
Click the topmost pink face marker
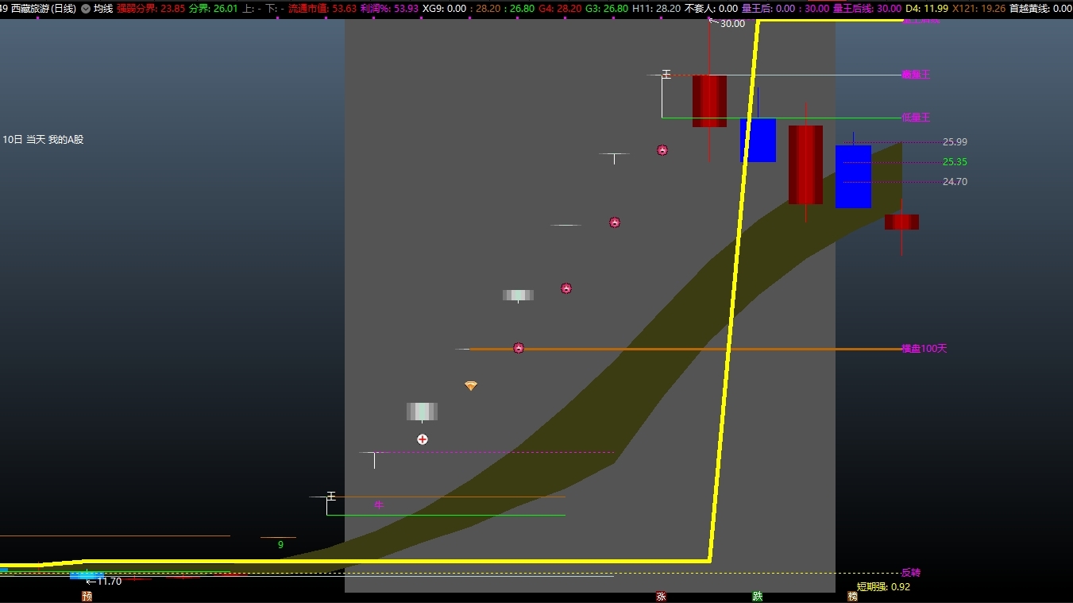tap(662, 150)
